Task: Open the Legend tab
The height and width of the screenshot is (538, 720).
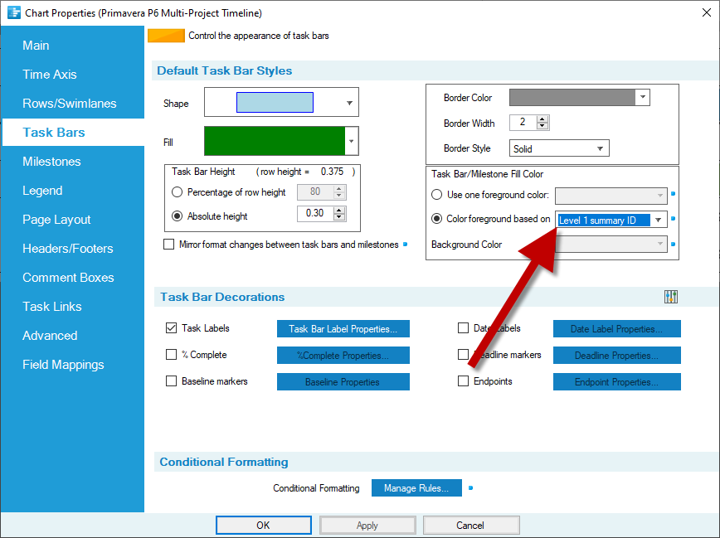Action: (x=42, y=191)
